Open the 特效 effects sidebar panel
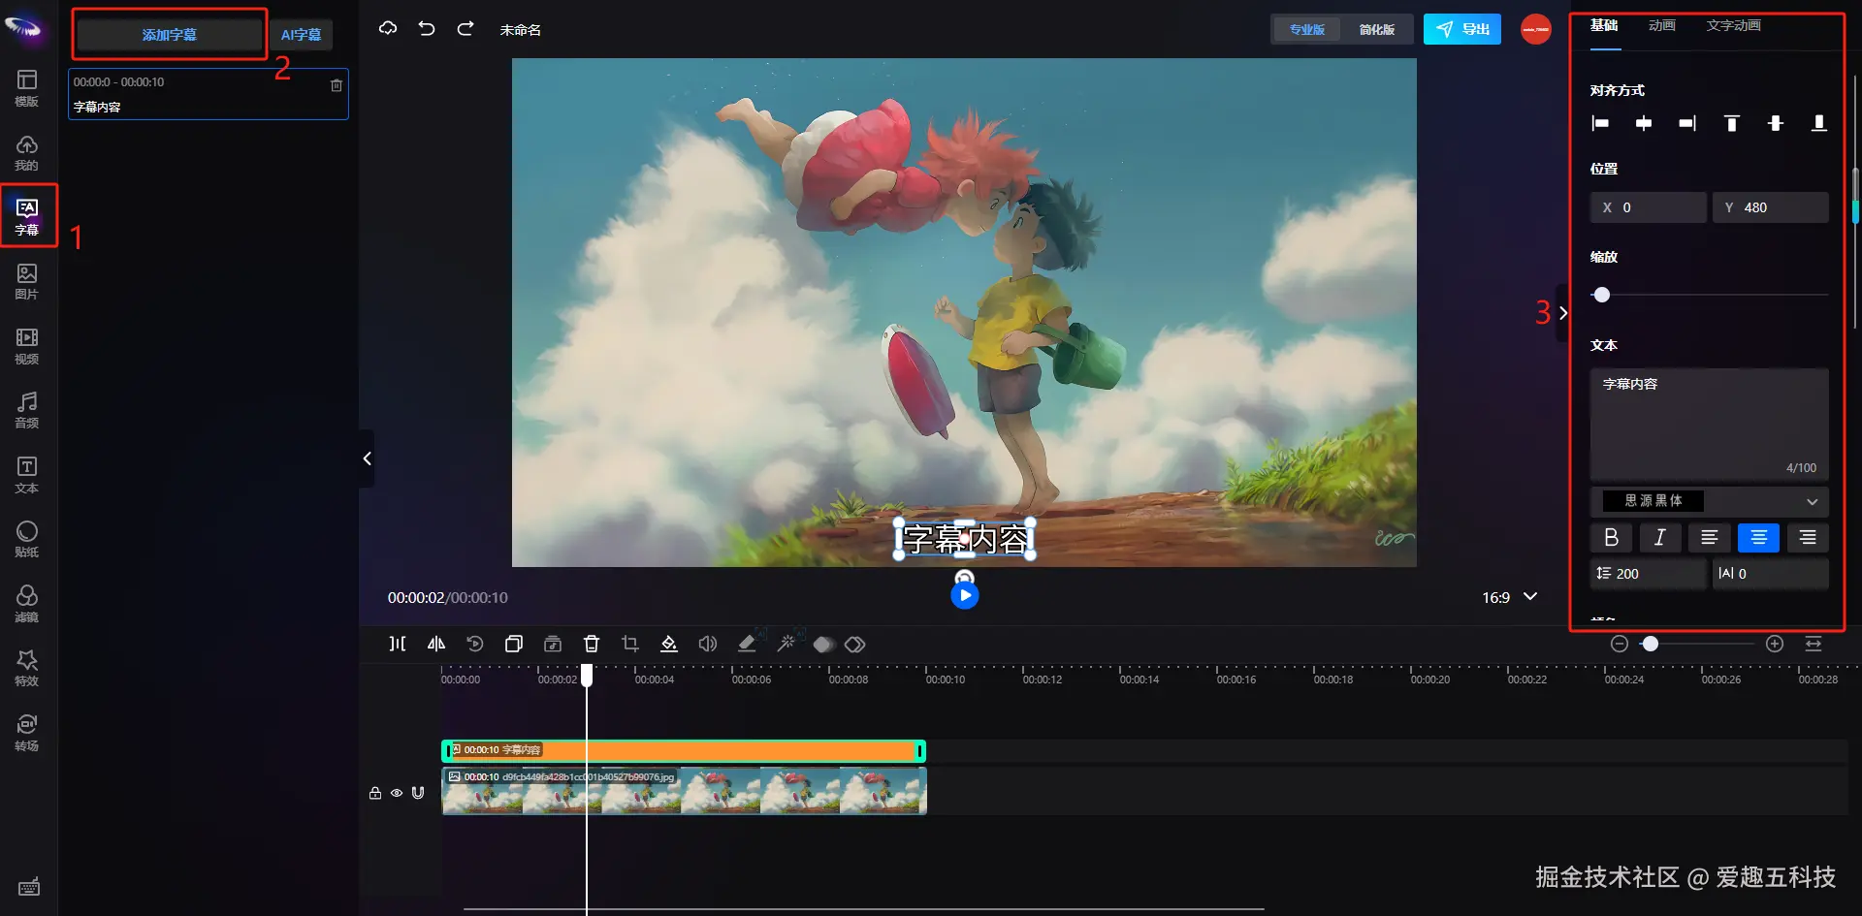The height and width of the screenshot is (916, 1862). [27, 668]
